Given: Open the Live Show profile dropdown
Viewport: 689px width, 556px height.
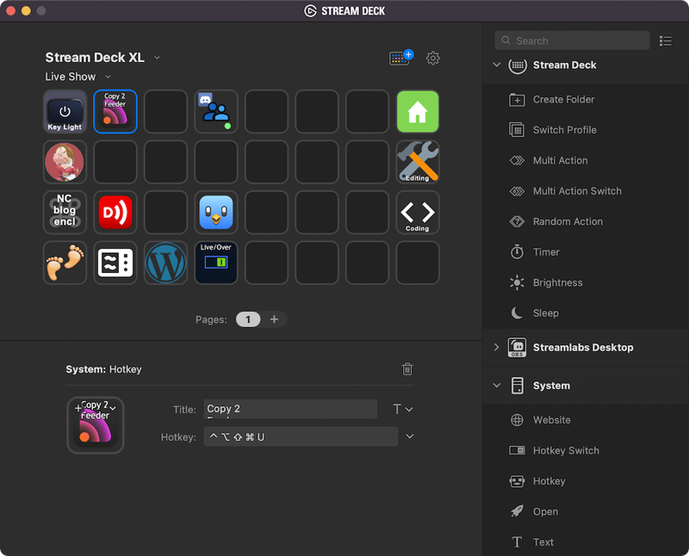Looking at the screenshot, I should (108, 77).
